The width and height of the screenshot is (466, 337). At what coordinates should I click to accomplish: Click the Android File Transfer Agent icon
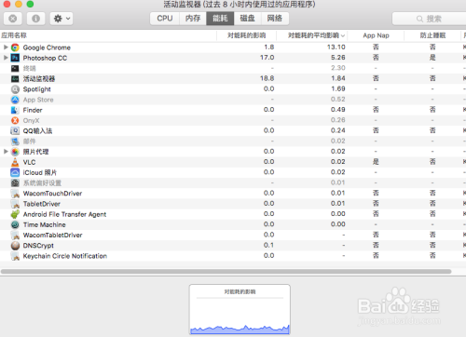click(15, 214)
